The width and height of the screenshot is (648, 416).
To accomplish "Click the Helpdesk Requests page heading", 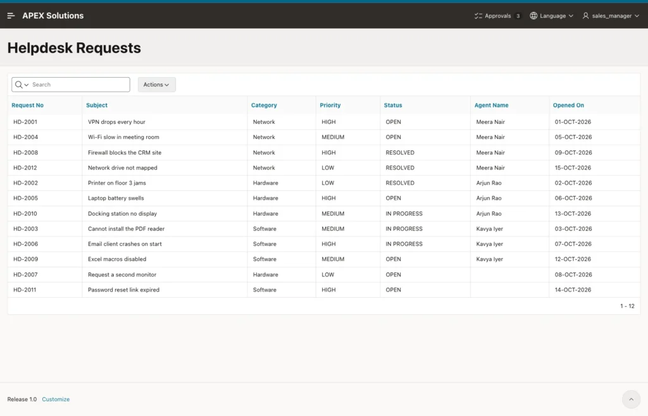I will 74,48.
